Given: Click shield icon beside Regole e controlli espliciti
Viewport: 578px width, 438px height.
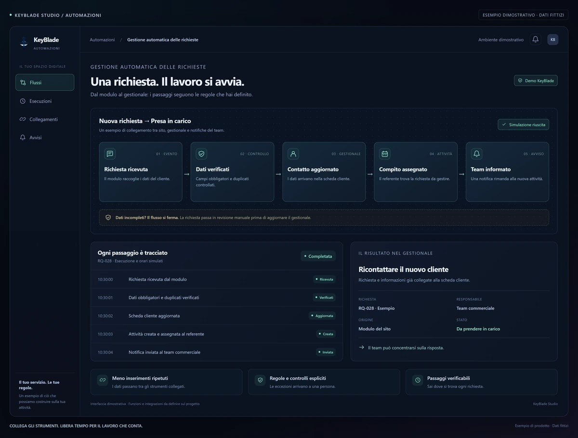Looking at the screenshot, I should (260, 380).
